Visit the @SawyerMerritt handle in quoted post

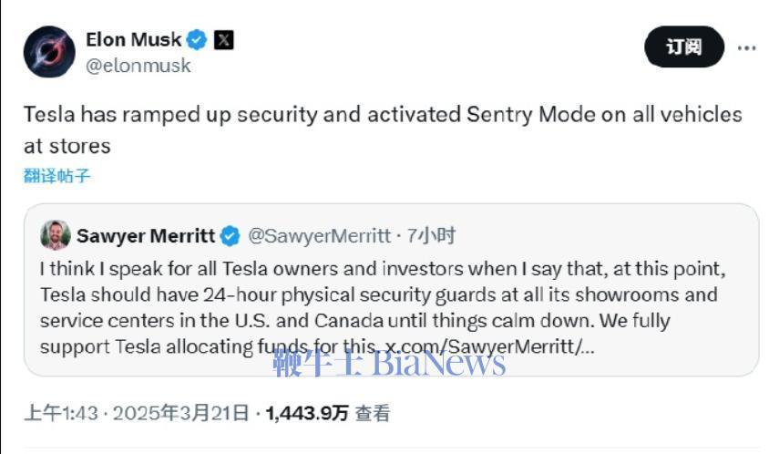(319, 236)
